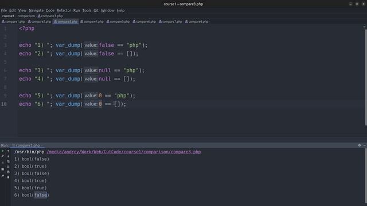Click output line '1) bool(false)'
The height and width of the screenshot is (206, 367).
pyautogui.click(x=32, y=159)
